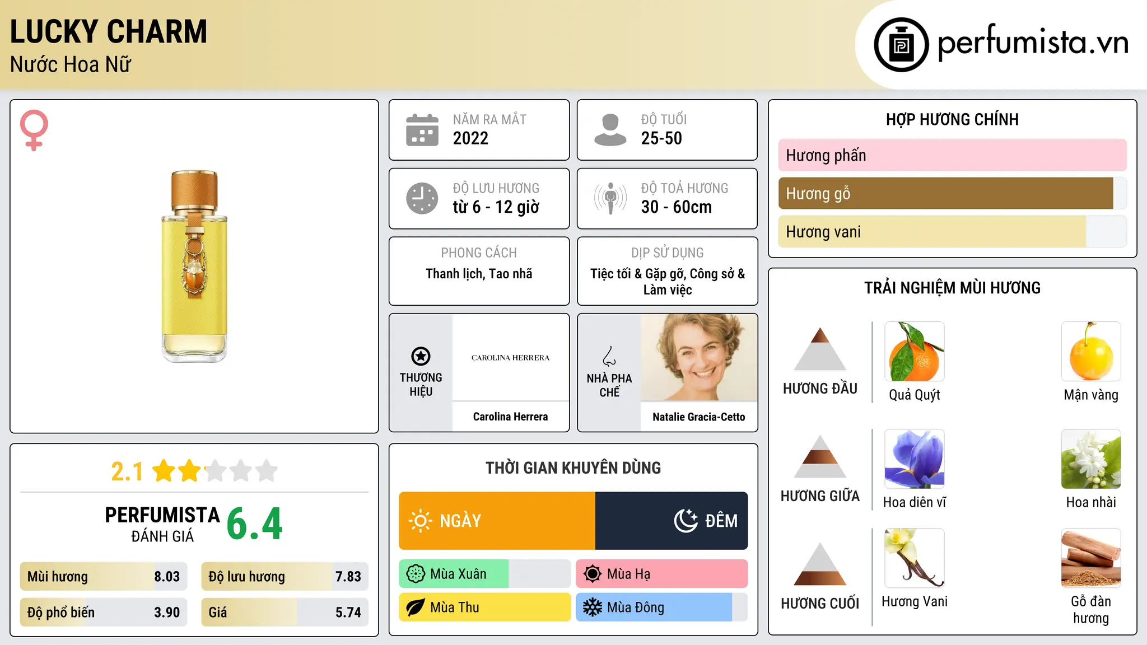
Task: Click the Hương gỗ accord bar
Action: (953, 194)
